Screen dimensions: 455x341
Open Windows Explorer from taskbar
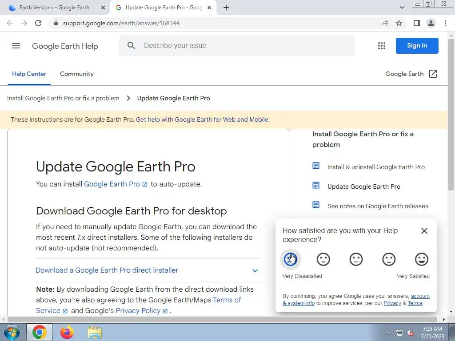95,333
